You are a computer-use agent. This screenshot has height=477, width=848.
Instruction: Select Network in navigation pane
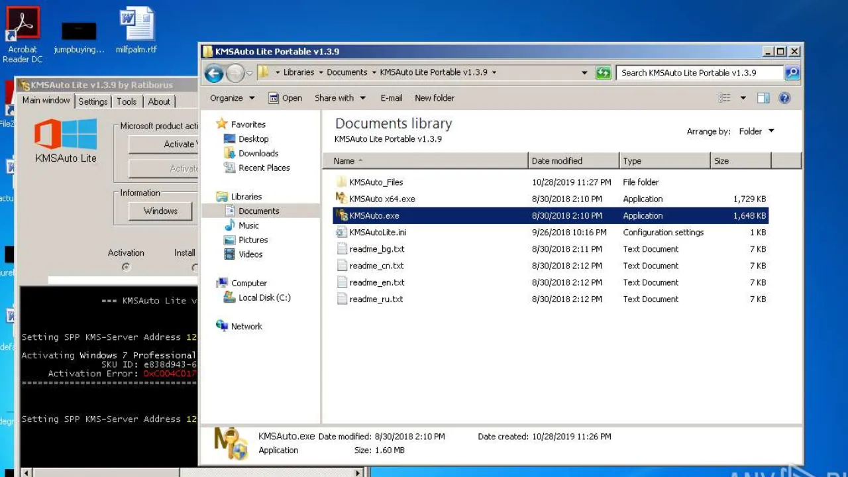click(246, 327)
